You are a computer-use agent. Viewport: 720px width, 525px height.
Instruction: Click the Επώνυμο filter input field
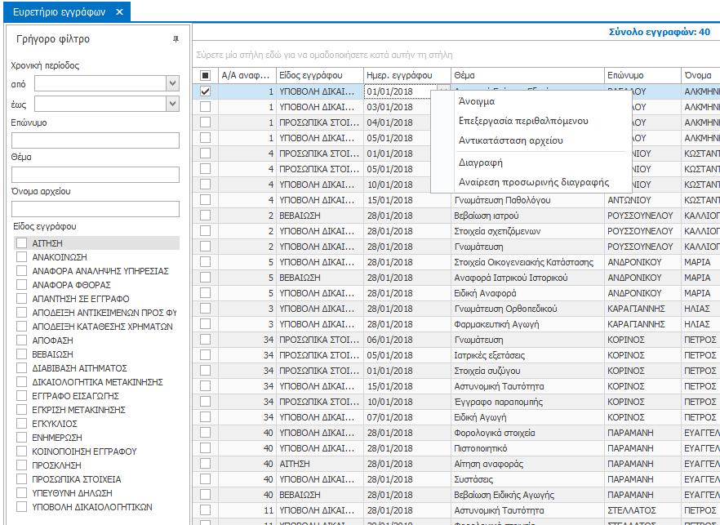tap(96, 140)
